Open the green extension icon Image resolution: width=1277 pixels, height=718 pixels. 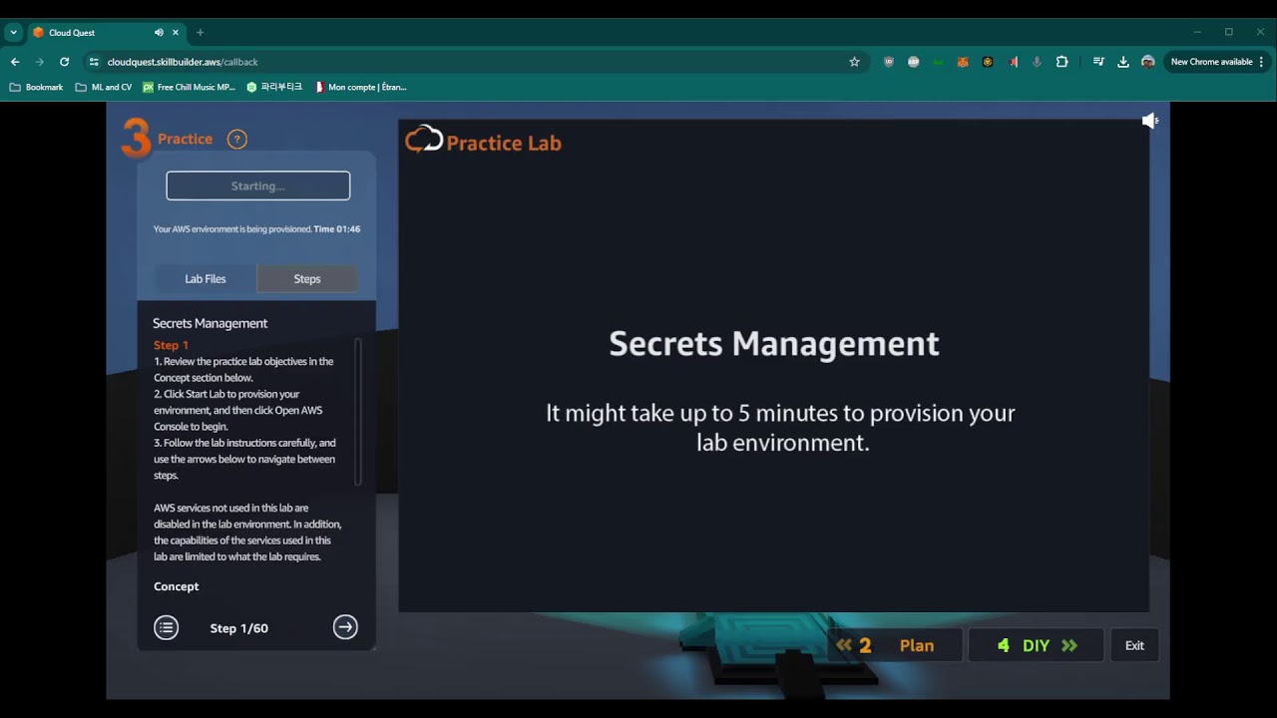(x=938, y=62)
